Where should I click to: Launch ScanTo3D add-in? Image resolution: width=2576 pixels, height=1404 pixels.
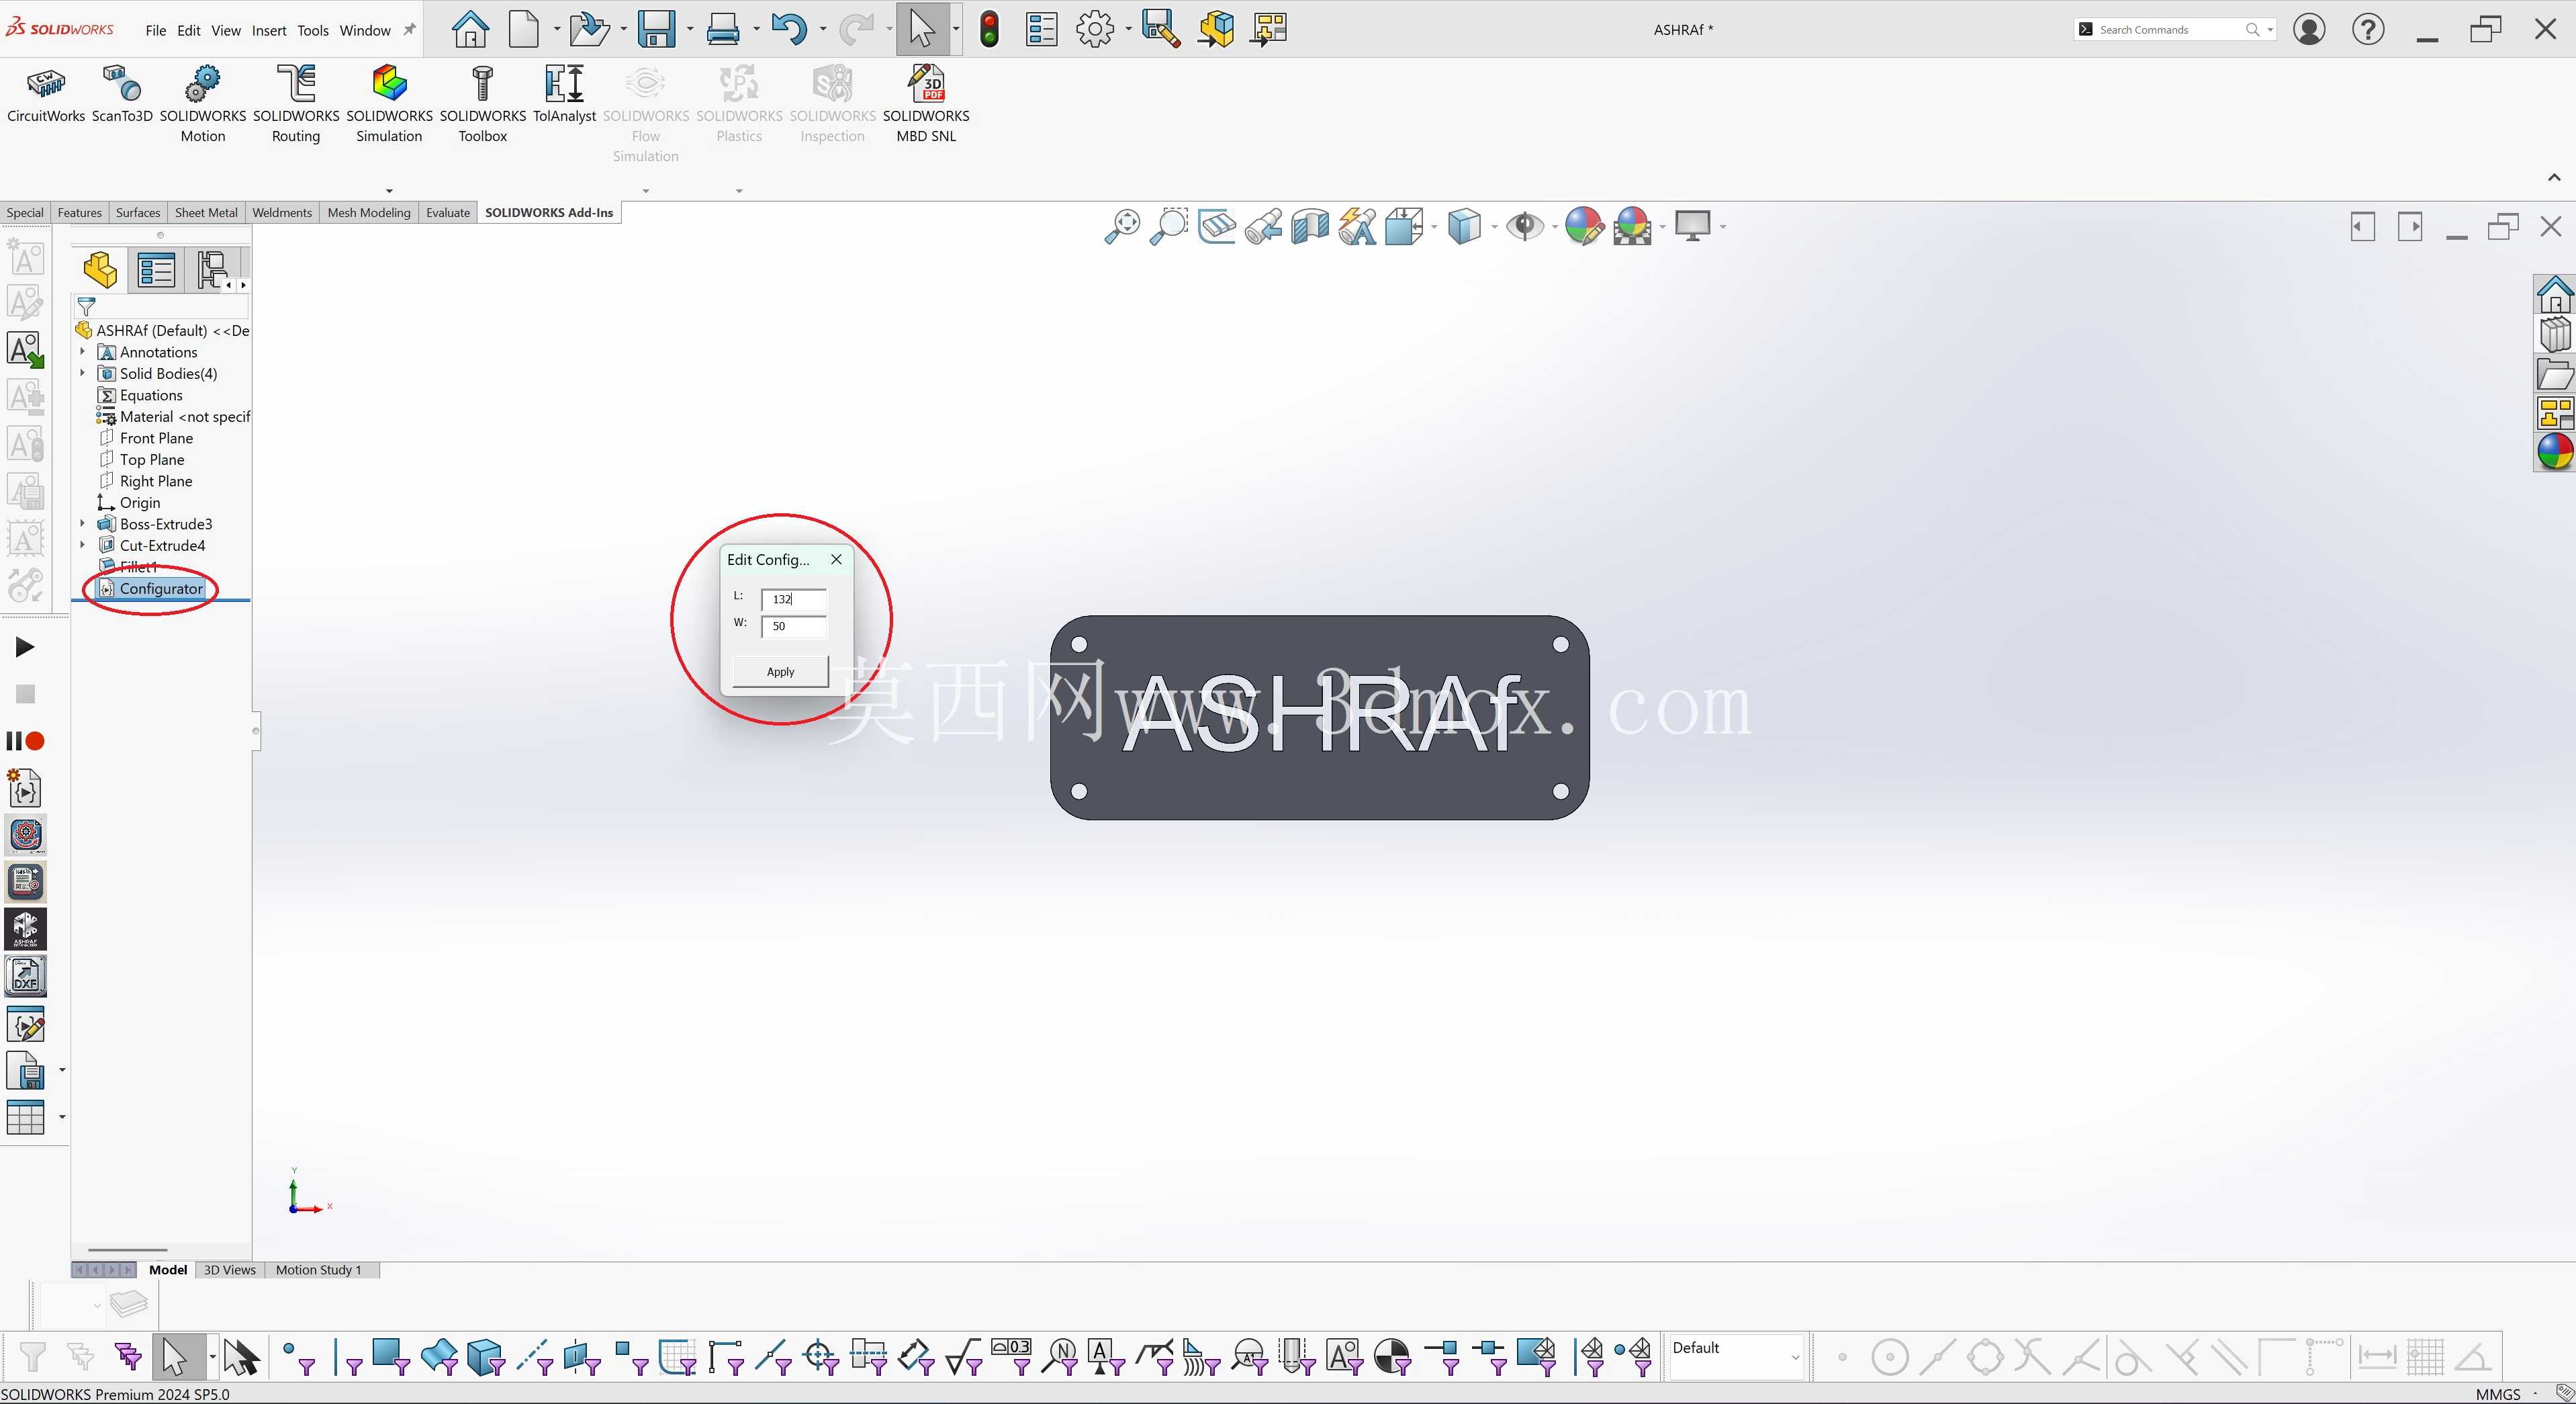coord(122,96)
